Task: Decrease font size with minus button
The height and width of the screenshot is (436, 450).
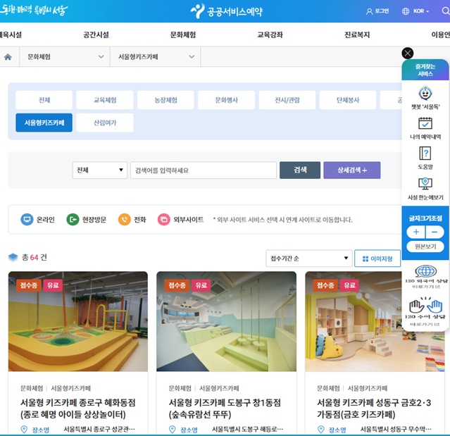Action: (x=435, y=232)
